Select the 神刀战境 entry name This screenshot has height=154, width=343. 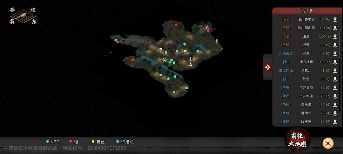(x=306, y=62)
